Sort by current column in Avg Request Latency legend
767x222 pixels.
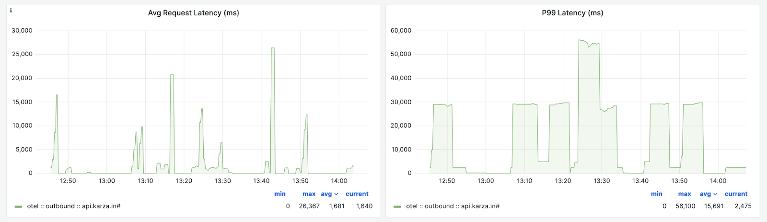[357, 194]
